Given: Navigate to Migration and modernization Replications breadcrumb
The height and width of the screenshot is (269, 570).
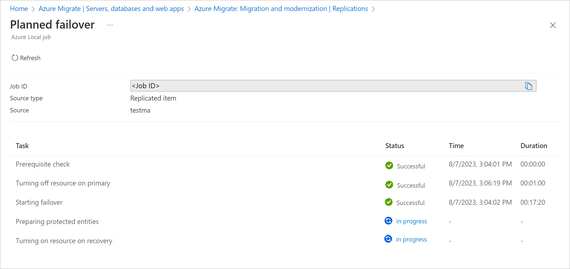Looking at the screenshot, I should coord(281,9).
